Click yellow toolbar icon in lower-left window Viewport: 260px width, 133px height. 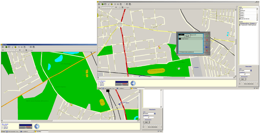[15, 47]
